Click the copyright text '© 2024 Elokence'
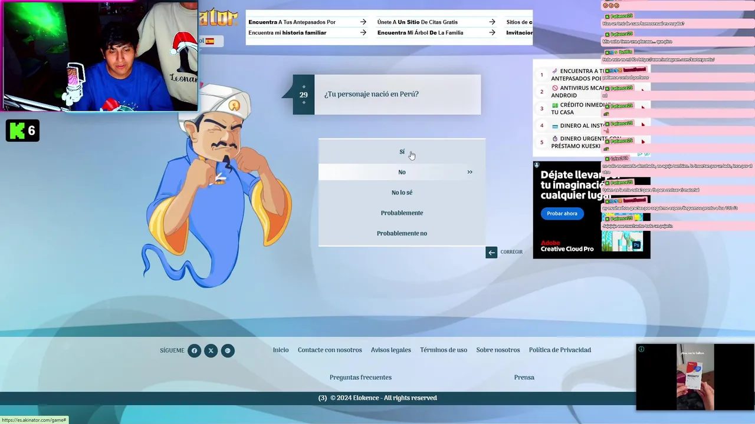755x424 pixels. (355, 398)
